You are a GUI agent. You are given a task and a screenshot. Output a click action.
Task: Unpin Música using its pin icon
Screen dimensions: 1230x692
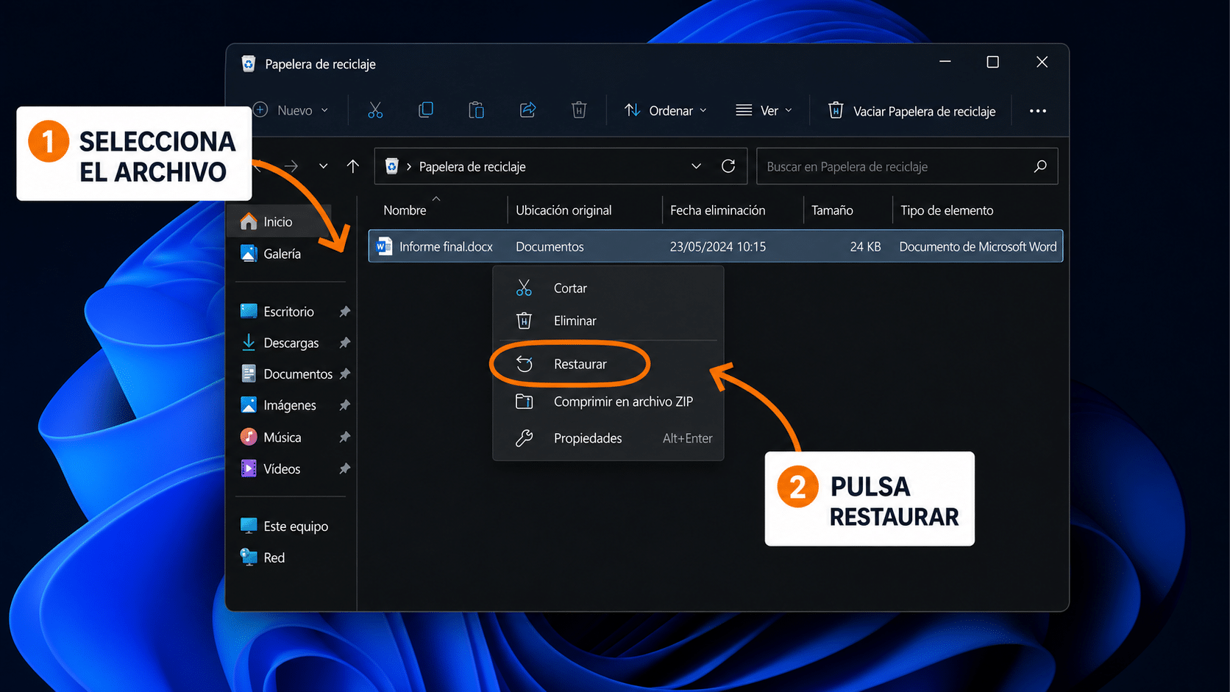click(344, 437)
